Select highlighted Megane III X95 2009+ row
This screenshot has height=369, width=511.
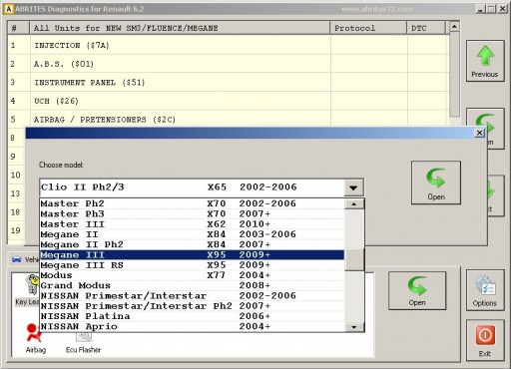(192, 255)
